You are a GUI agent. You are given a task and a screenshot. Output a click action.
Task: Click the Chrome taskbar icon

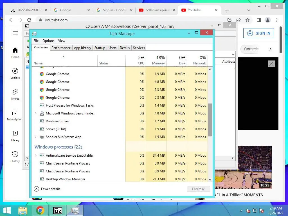[40, 210]
